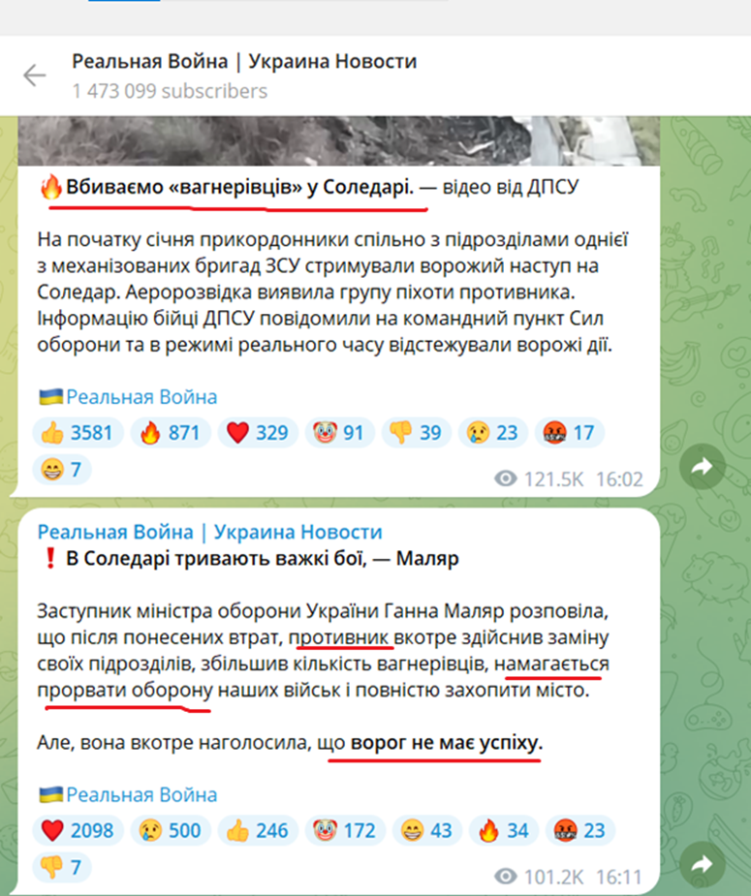Open channel name header Реальная Война | Украина Новости
The height and width of the screenshot is (896, 751).
(209, 532)
